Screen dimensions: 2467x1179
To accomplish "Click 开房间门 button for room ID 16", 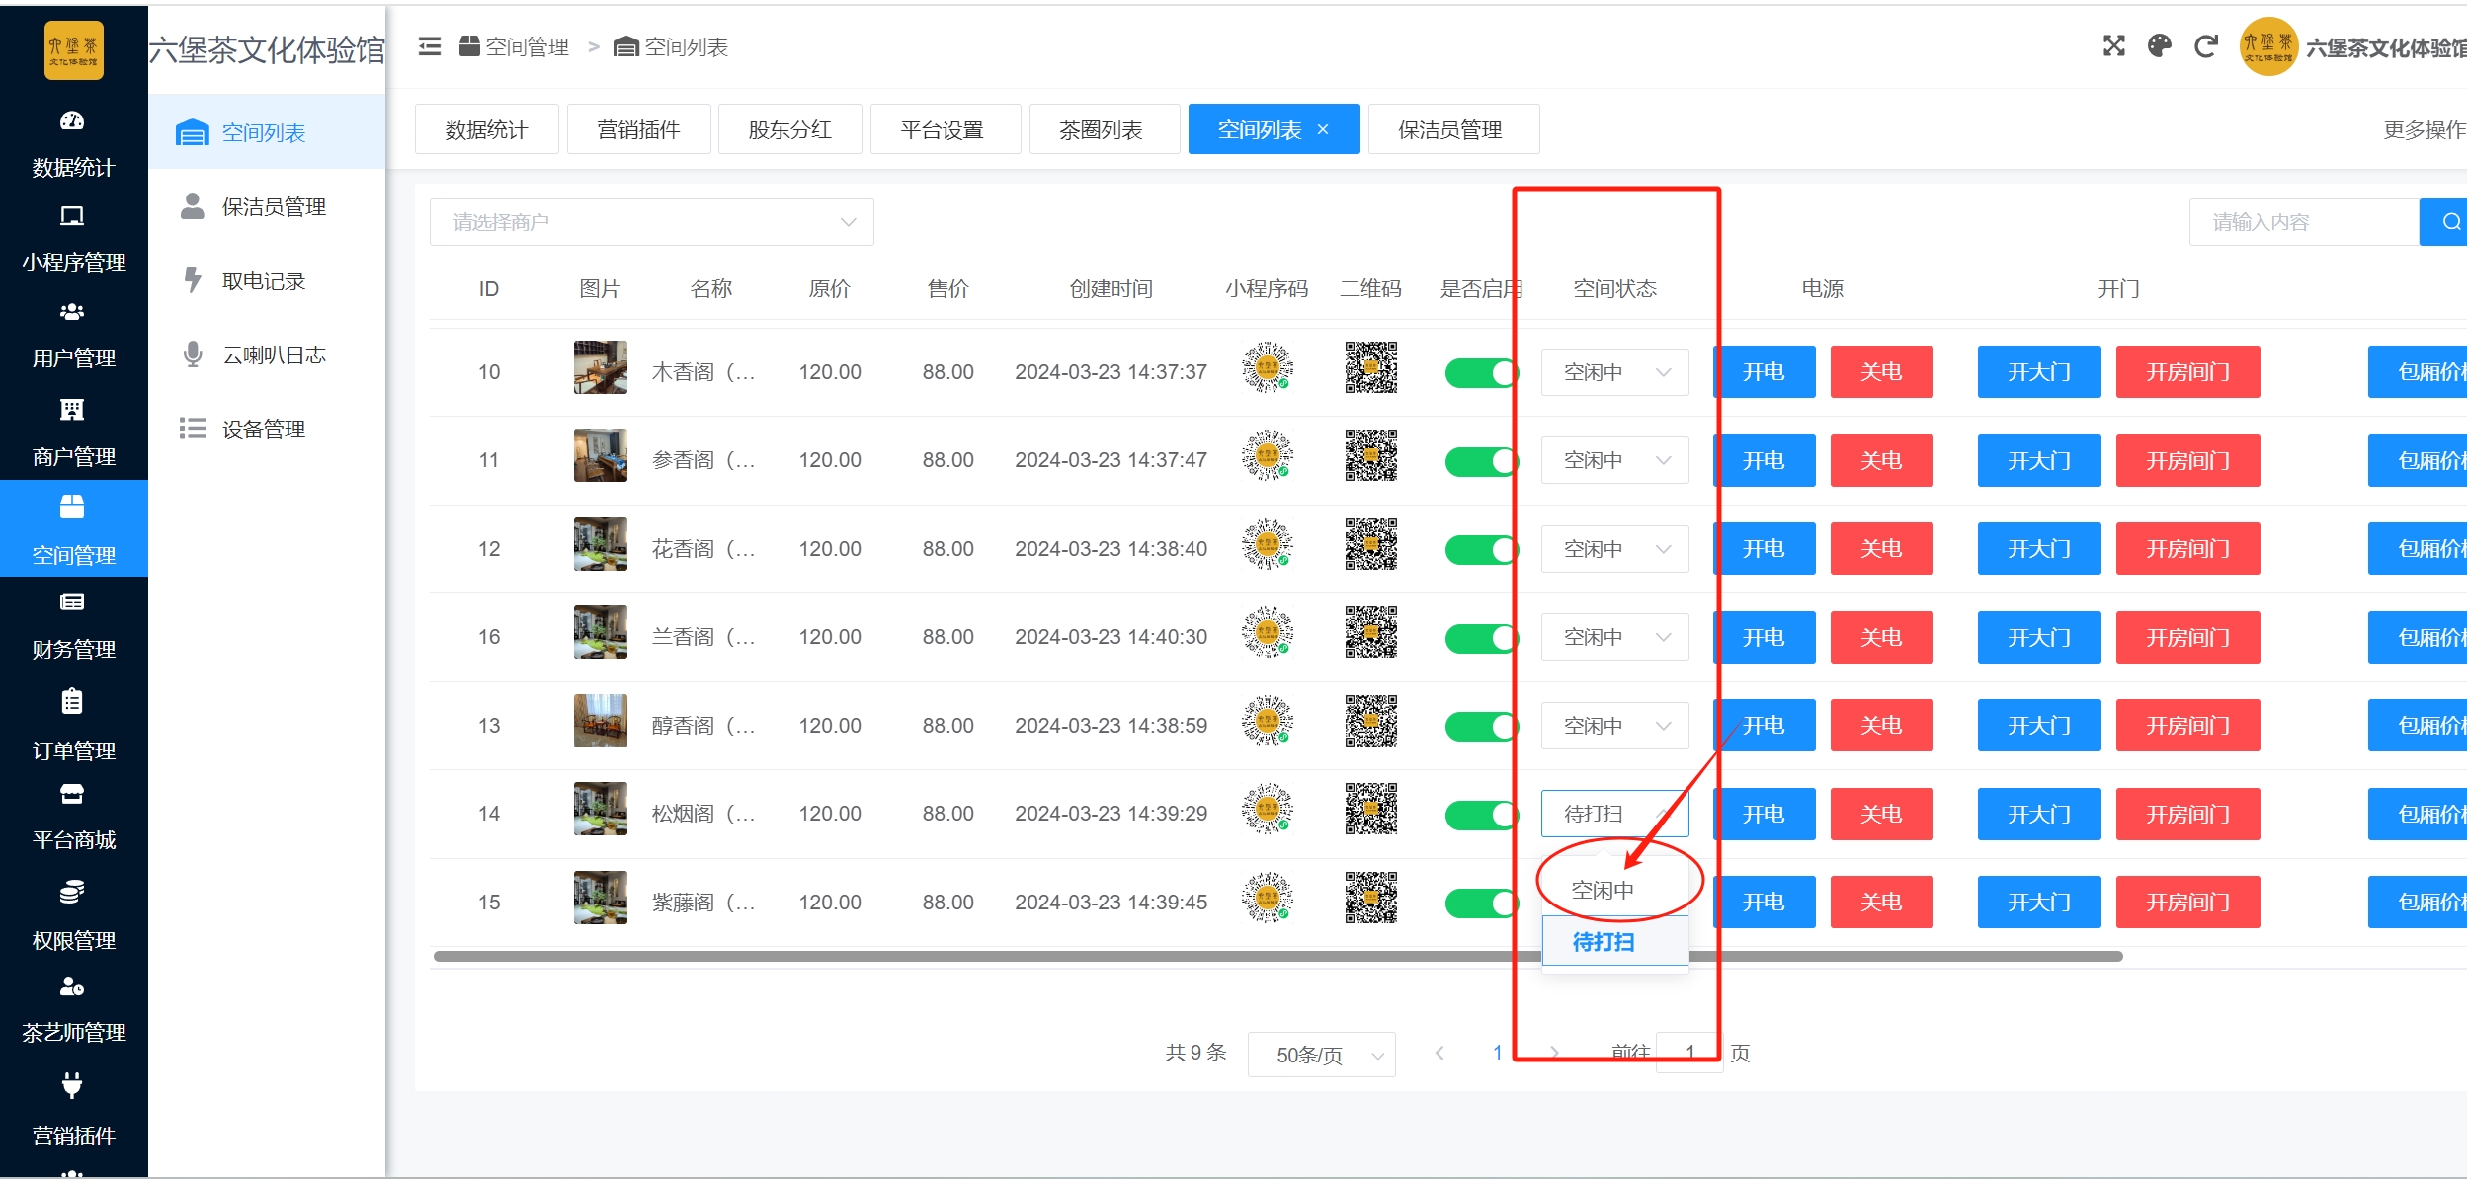I will click(2187, 637).
